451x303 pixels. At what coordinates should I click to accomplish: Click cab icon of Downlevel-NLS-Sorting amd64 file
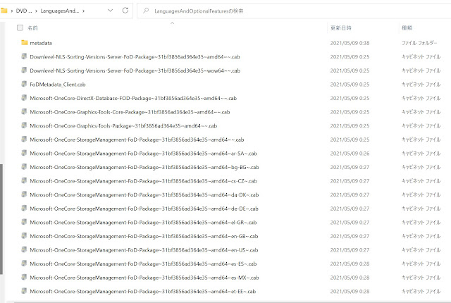(24, 56)
